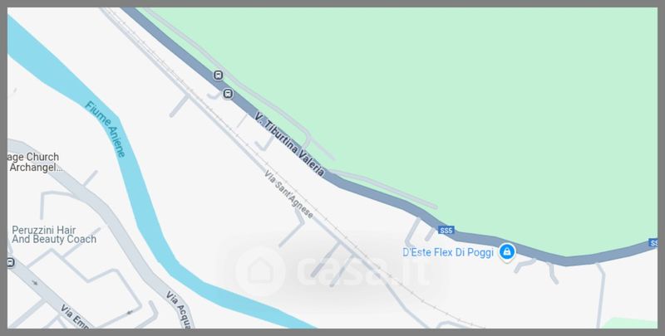Select the northernmost bus stop icon on Tiburtina Valeria
This screenshot has width=665, height=336.
218,75
